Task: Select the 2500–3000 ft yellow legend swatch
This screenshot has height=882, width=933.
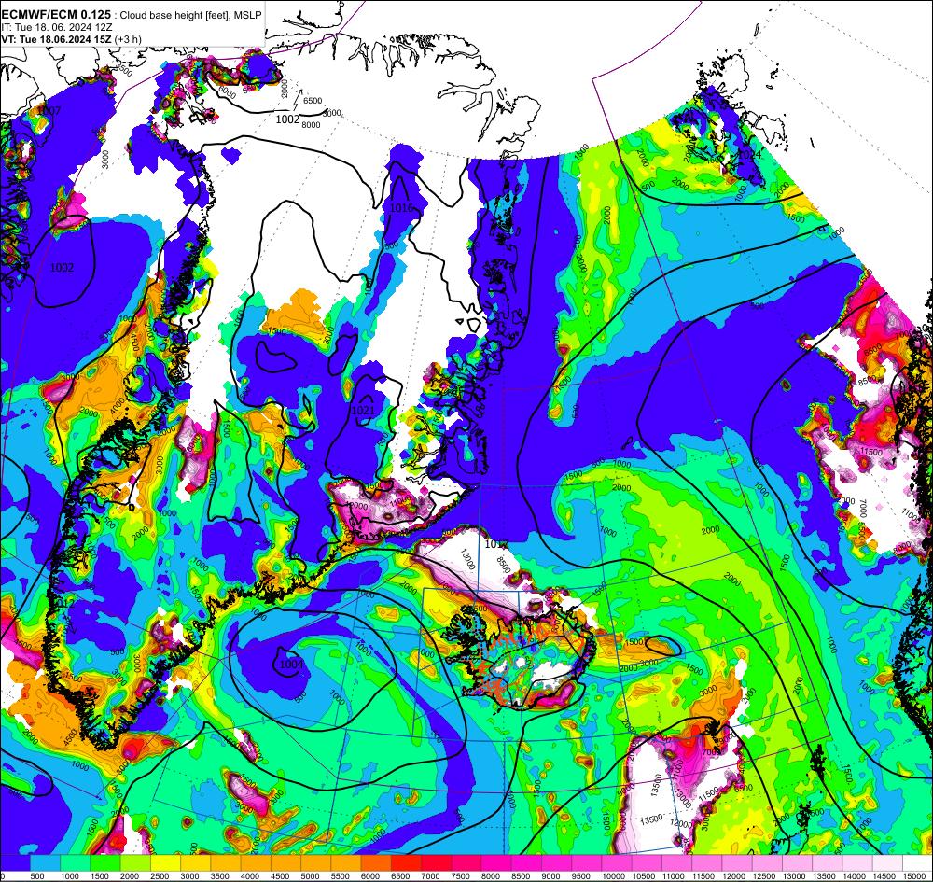Action: [165, 863]
